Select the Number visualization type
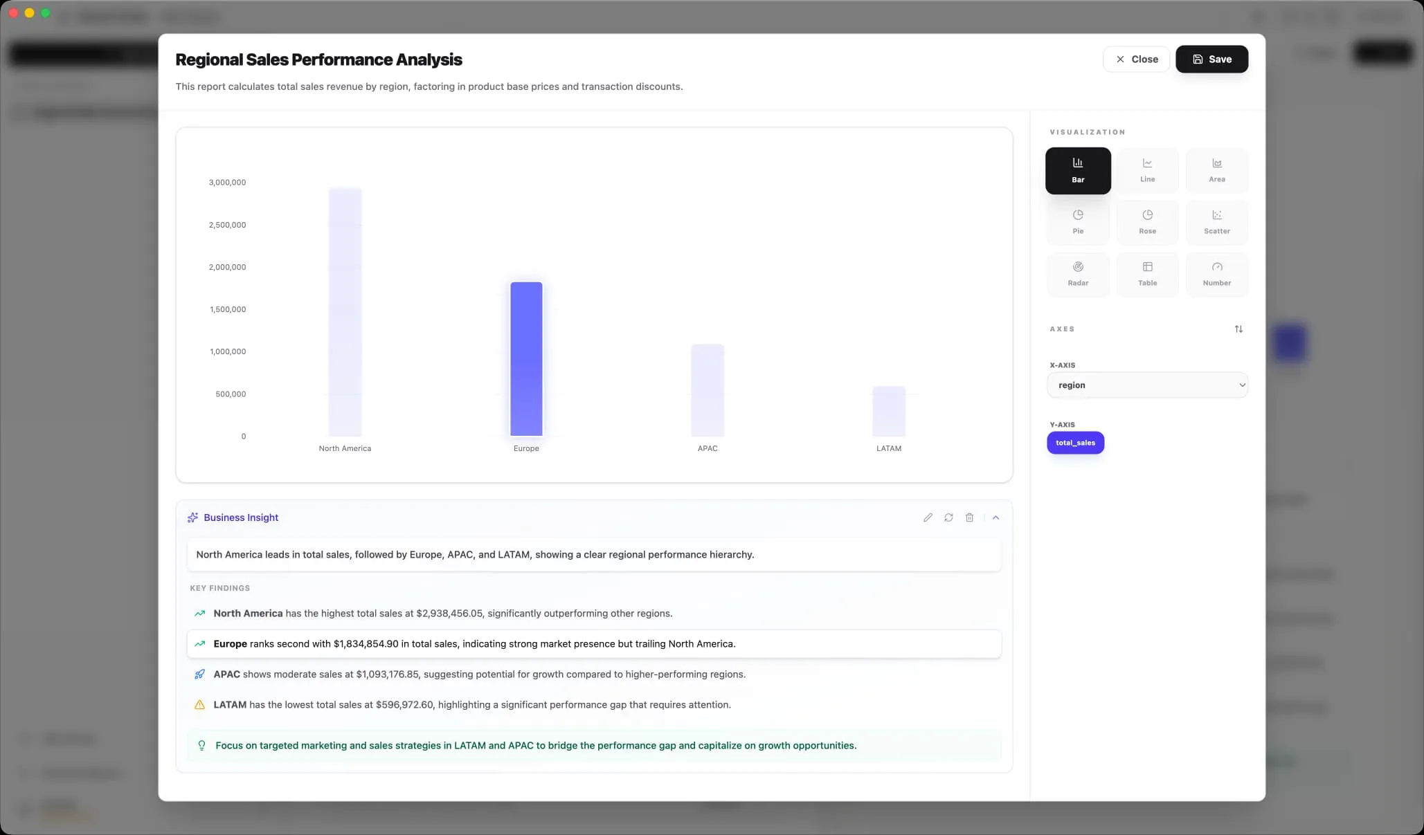Image resolution: width=1424 pixels, height=835 pixels. click(1216, 274)
